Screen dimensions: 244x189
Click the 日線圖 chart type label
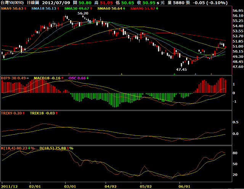[x=33, y=3]
